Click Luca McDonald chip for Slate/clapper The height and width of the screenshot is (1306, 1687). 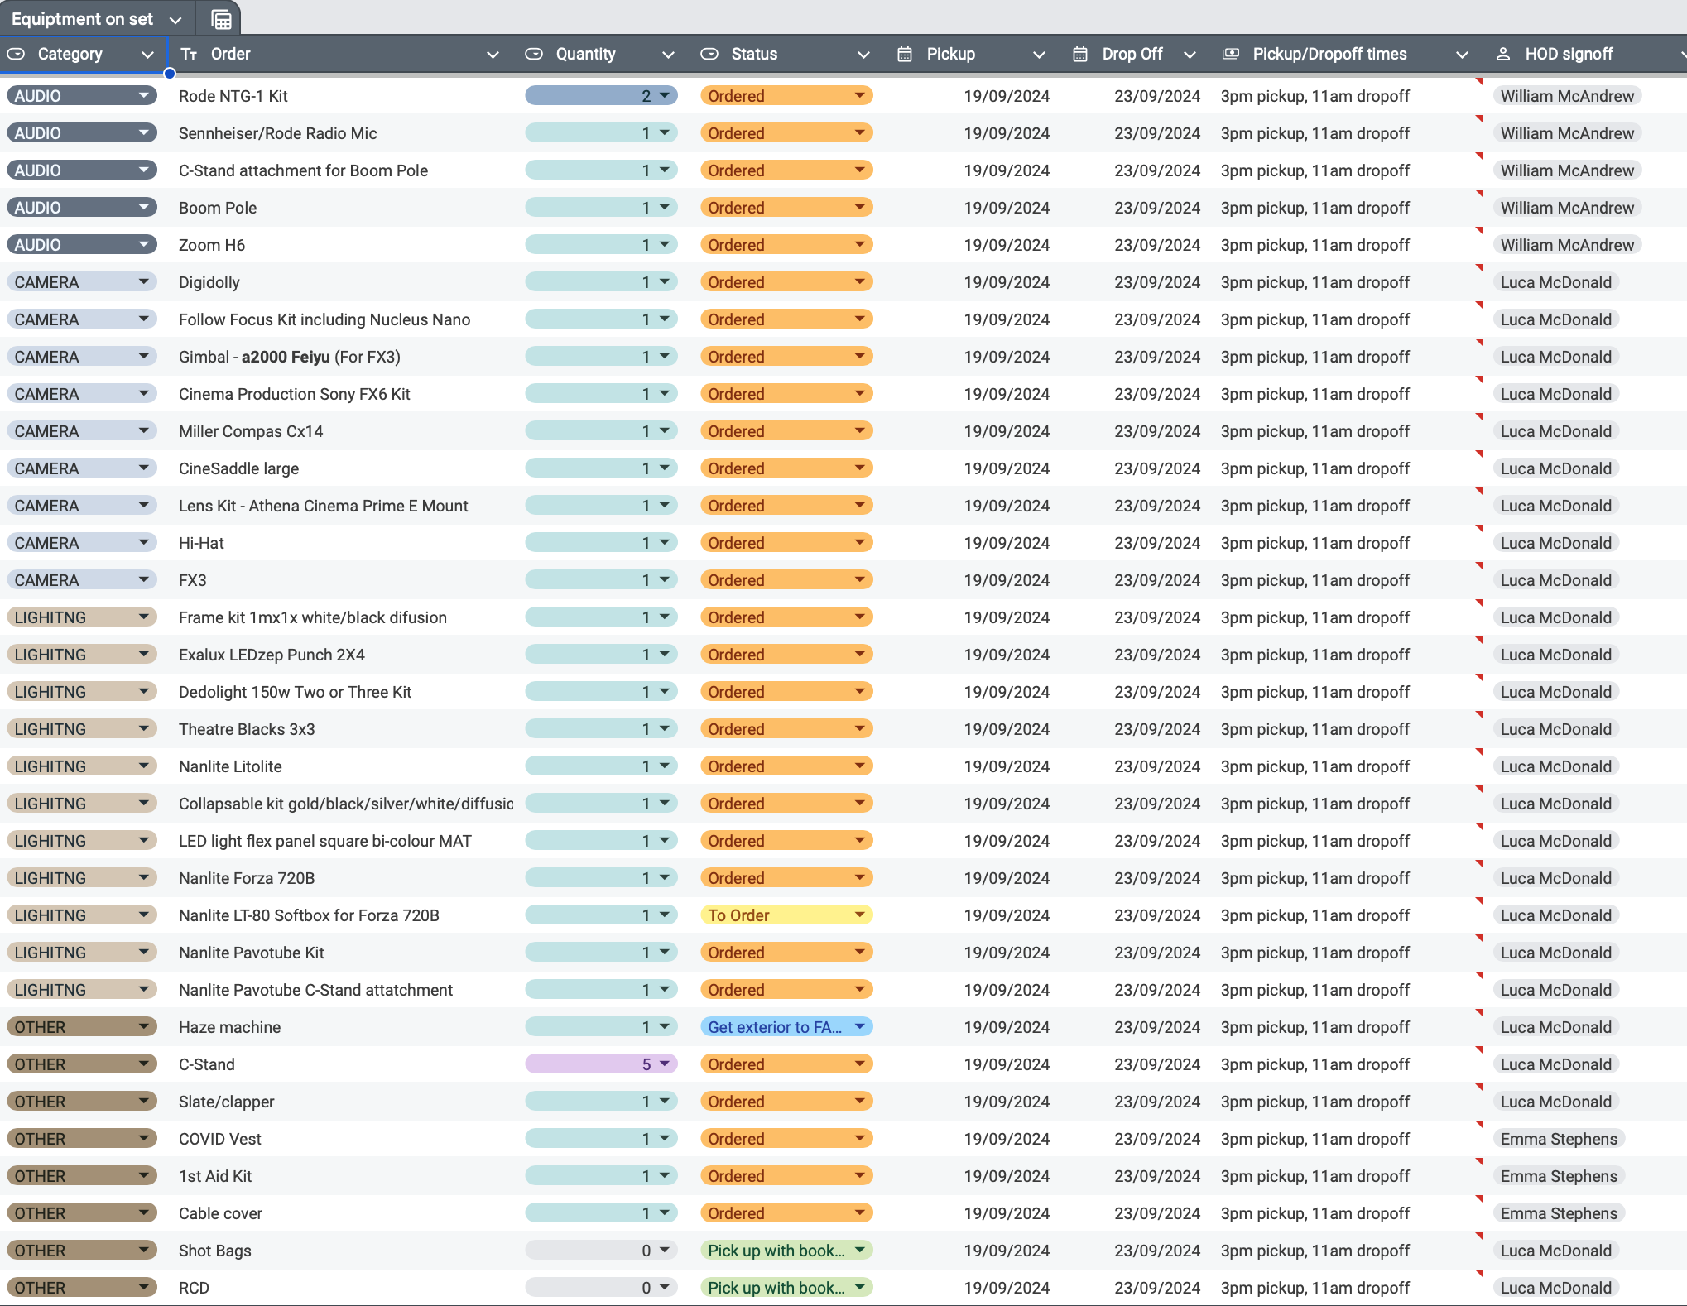[1555, 1102]
